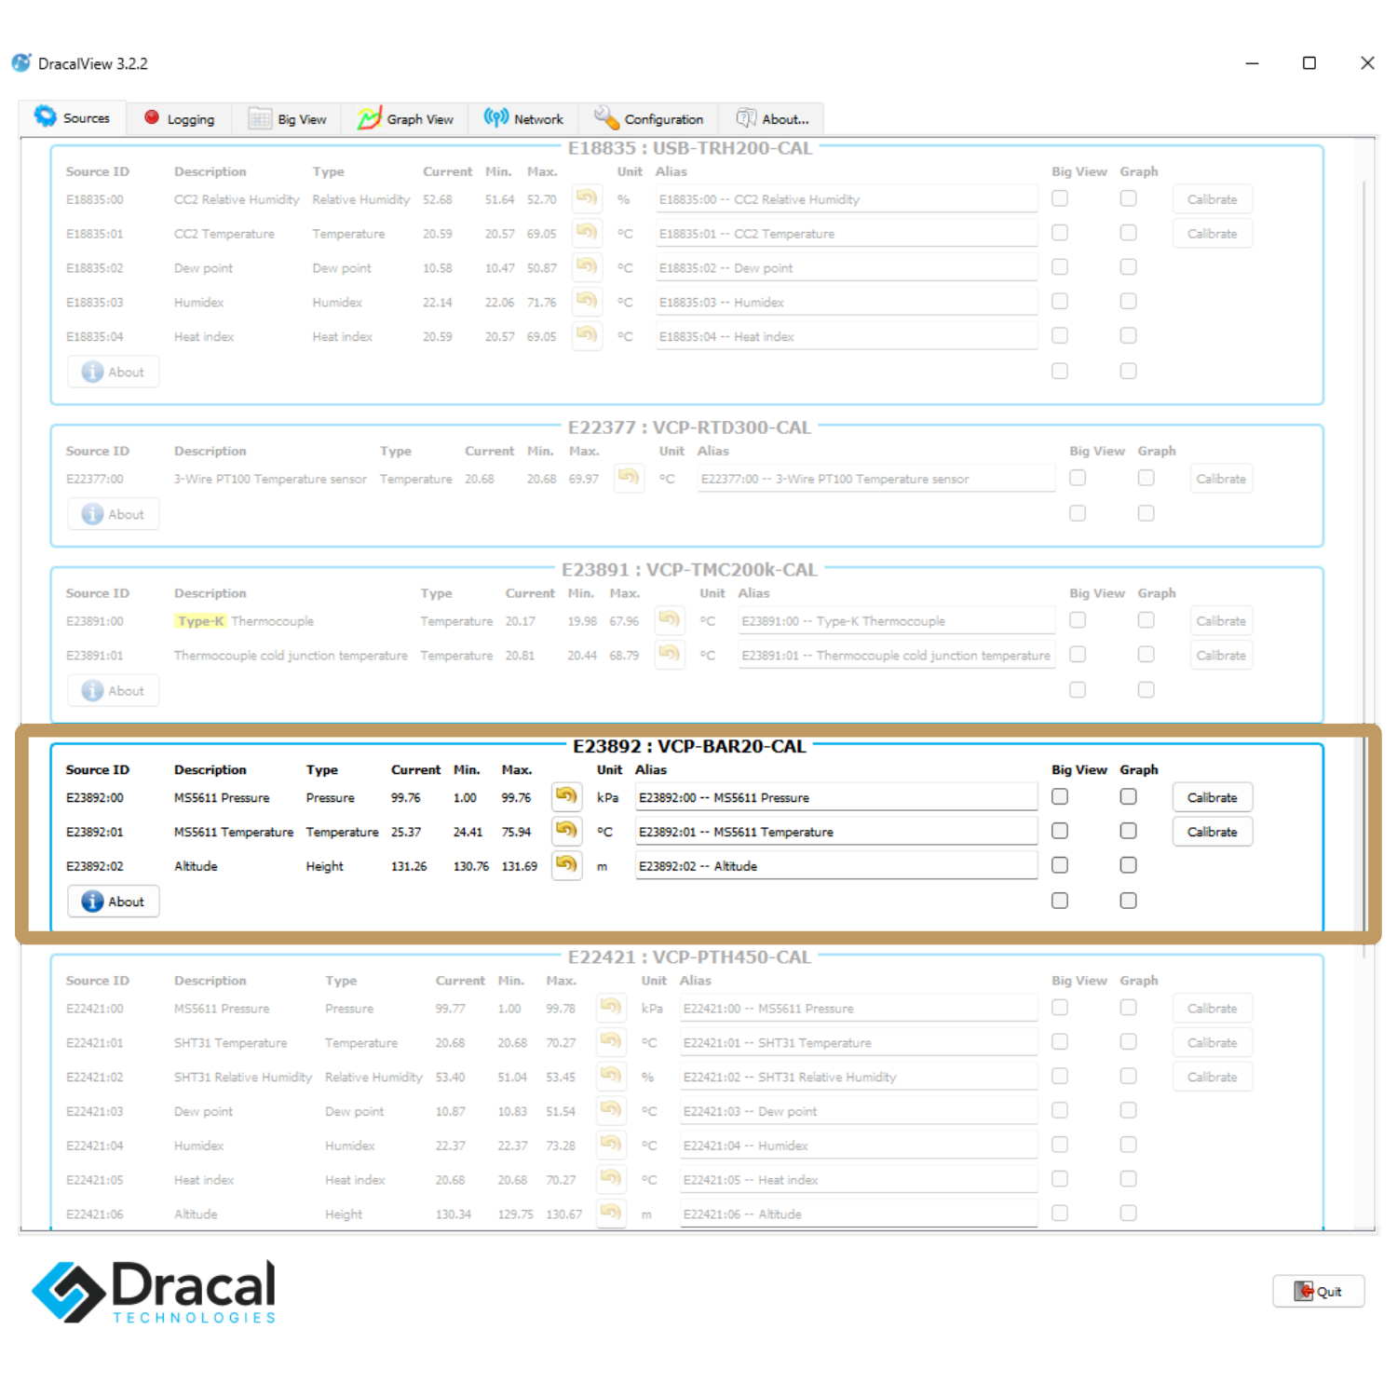Edit alias field for E18835:02 Dew point
The width and height of the screenshot is (1397, 1397).
coord(847,268)
